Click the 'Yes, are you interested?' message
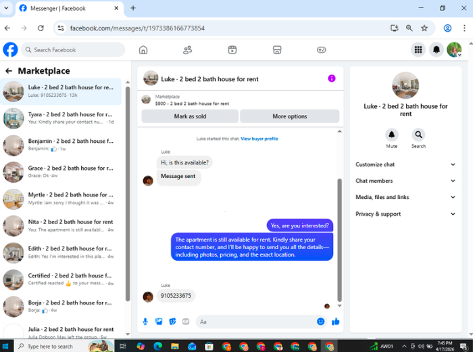 pos(300,225)
